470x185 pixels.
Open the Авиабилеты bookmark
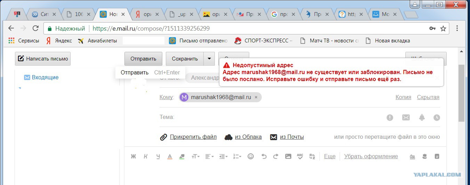click(97, 41)
